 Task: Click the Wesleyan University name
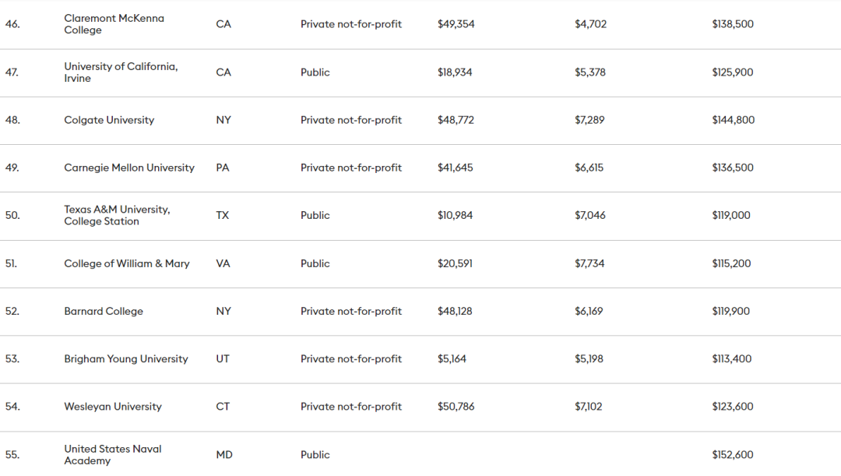113,407
